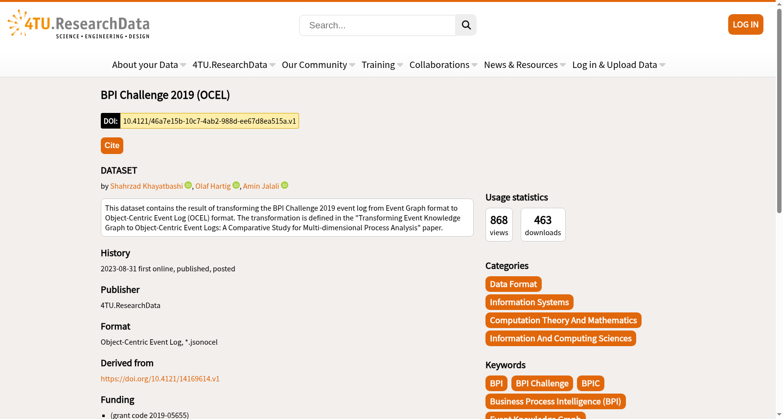Click the black DOI label badge

click(111, 121)
